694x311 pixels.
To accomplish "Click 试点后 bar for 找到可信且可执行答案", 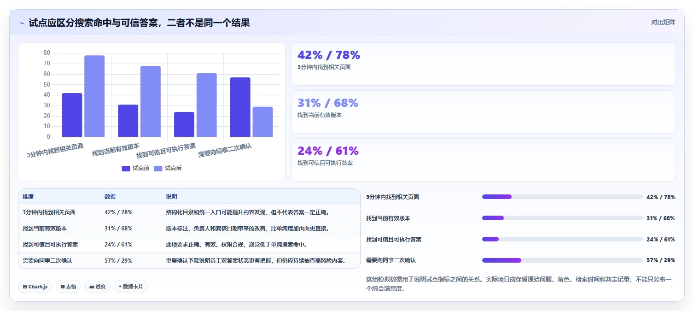I will pos(206,105).
